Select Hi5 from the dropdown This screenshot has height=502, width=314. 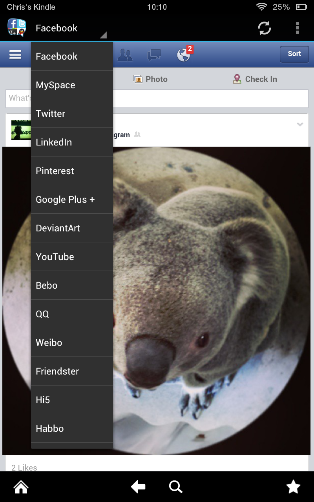point(72,400)
